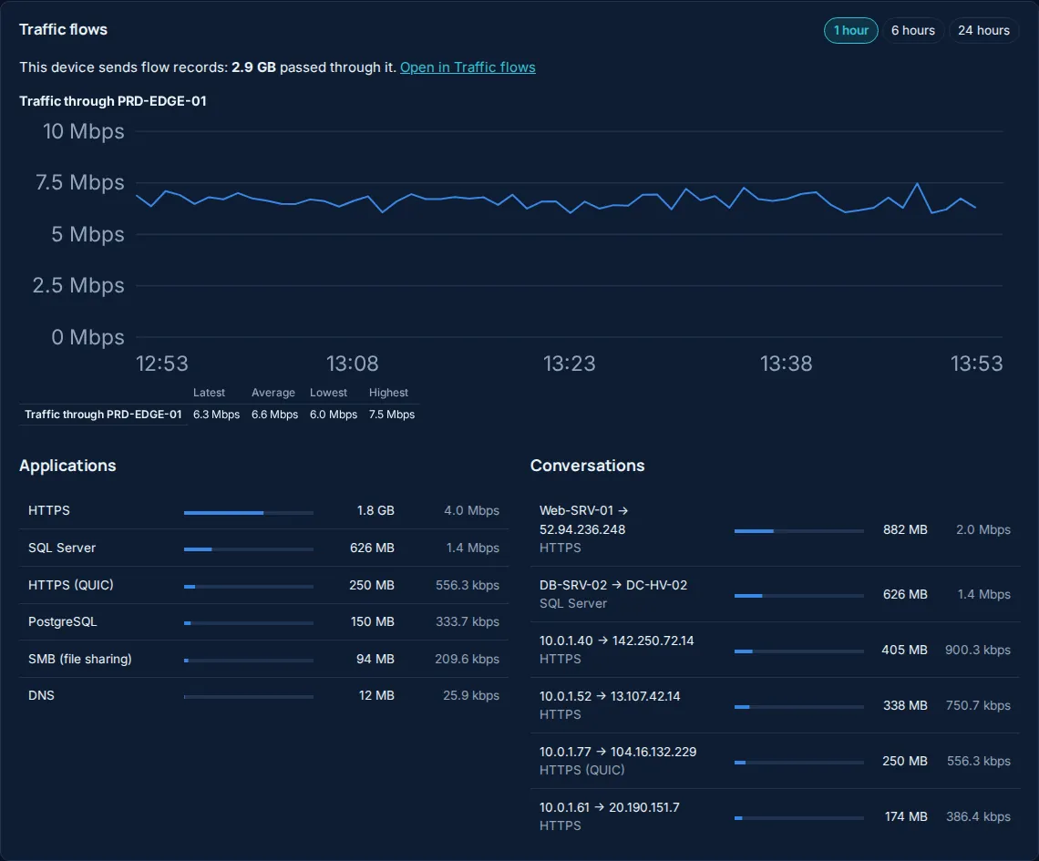Viewport: 1039px width, 861px height.
Task: Click the SMB usage bar
Action: point(249,661)
